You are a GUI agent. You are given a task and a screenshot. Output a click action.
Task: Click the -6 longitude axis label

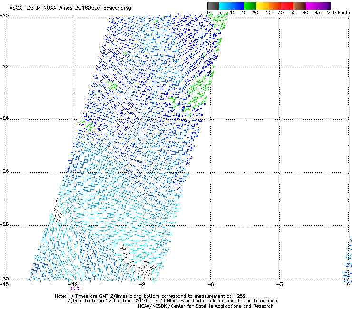coord(210,284)
